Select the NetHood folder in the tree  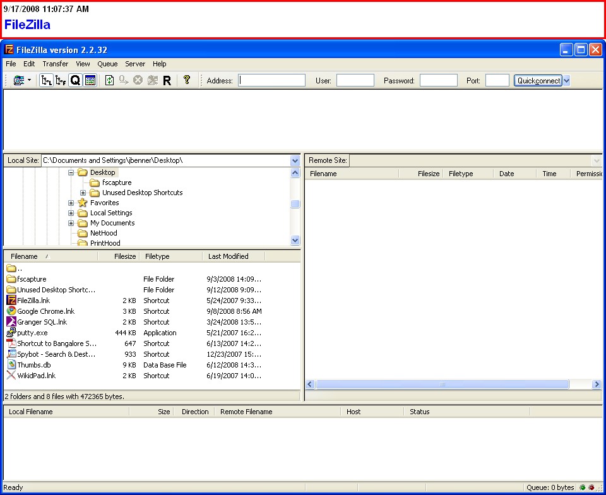[104, 233]
